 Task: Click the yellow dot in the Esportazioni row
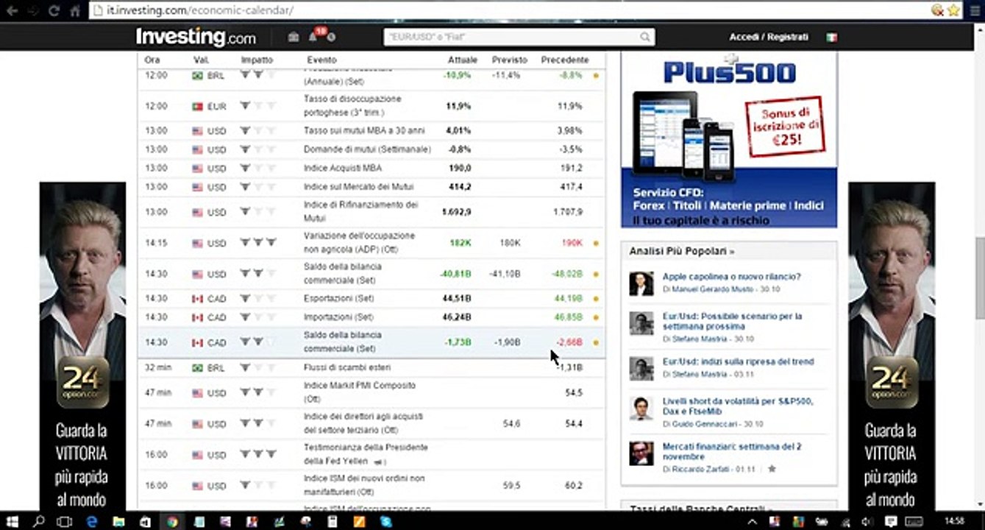coord(596,299)
